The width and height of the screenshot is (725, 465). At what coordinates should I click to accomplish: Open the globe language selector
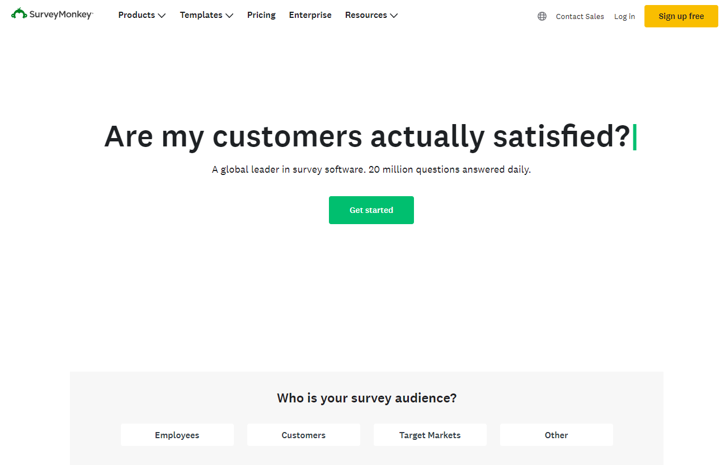click(x=542, y=16)
